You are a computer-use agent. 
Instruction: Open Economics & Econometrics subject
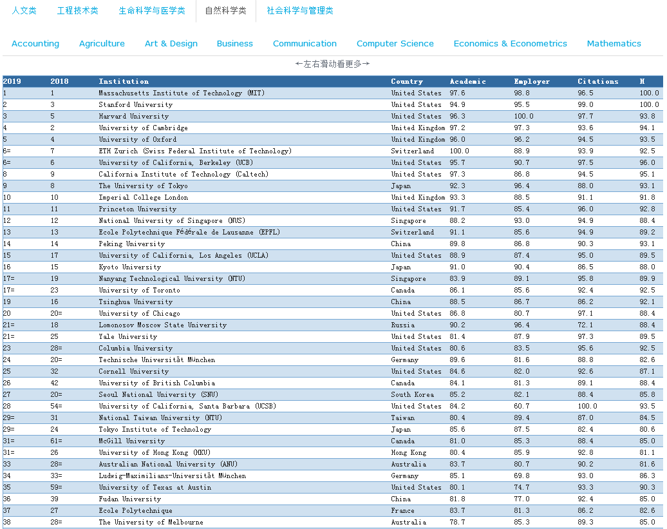click(510, 44)
